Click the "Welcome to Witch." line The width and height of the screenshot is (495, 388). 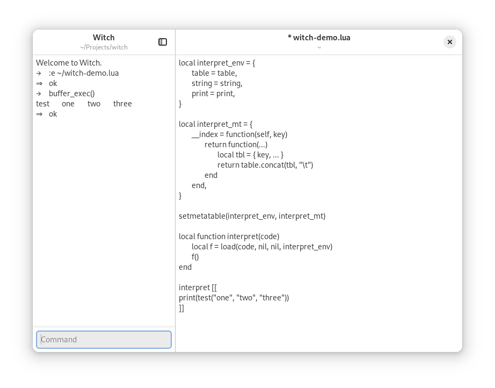[x=69, y=62]
